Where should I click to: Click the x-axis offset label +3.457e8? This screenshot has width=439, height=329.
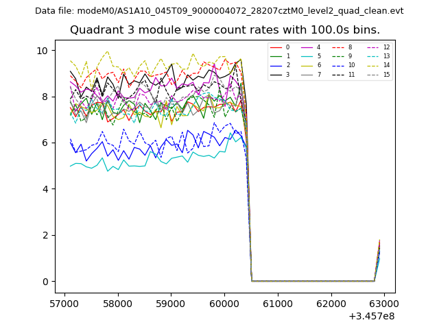pyautogui.click(x=371, y=316)
